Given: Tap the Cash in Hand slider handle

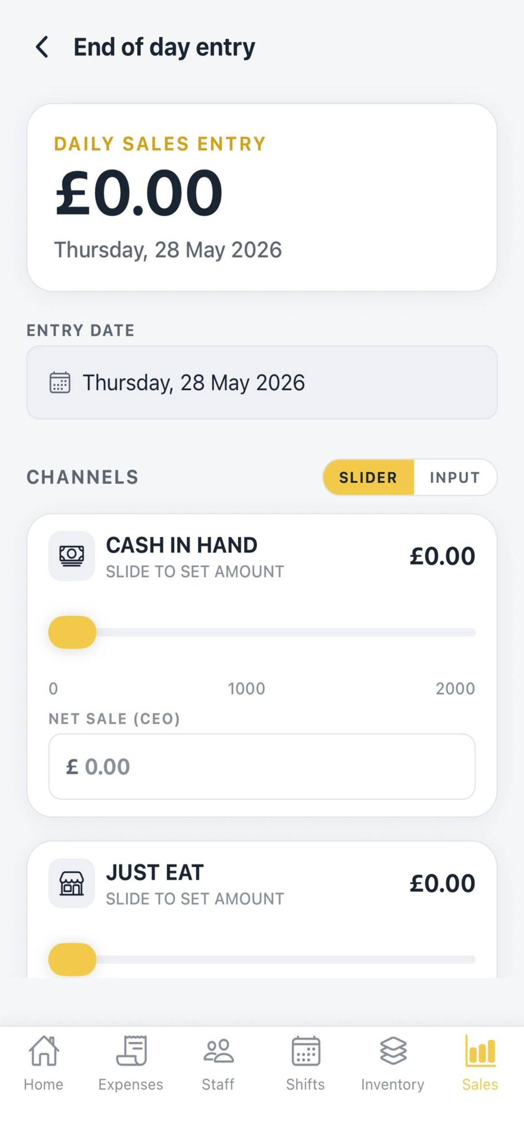Looking at the screenshot, I should [72, 632].
